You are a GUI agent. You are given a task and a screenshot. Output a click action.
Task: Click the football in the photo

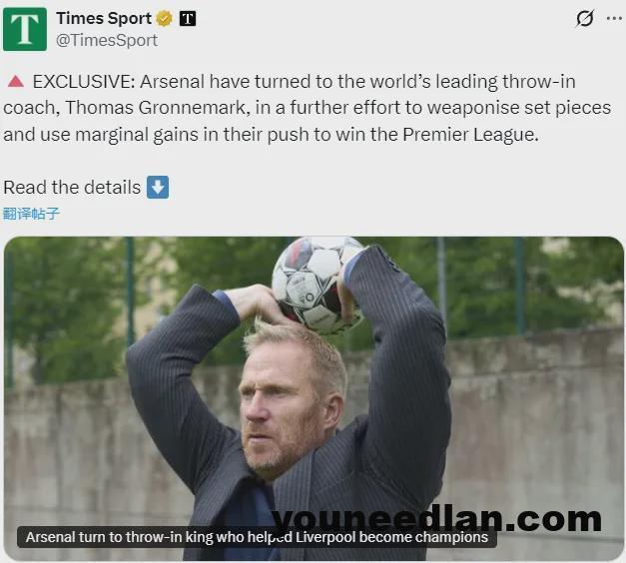point(318,284)
